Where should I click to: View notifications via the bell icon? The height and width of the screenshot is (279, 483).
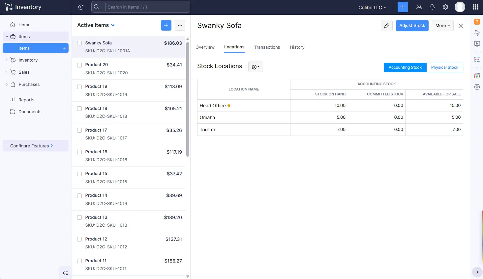(x=432, y=7)
